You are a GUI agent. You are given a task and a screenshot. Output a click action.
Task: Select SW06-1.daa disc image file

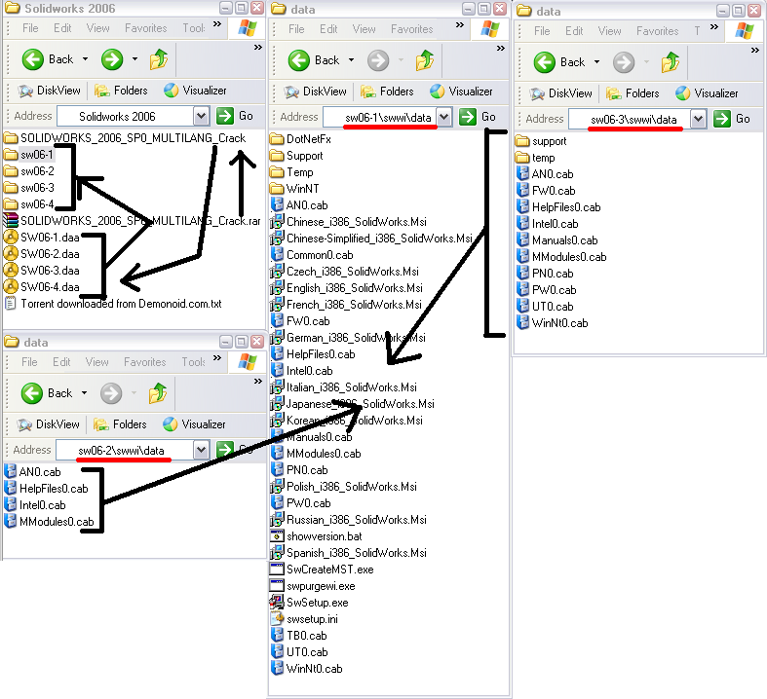click(x=50, y=238)
